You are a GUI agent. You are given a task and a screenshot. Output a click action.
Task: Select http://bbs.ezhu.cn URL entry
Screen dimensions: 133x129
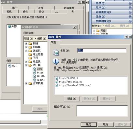pos(69,82)
